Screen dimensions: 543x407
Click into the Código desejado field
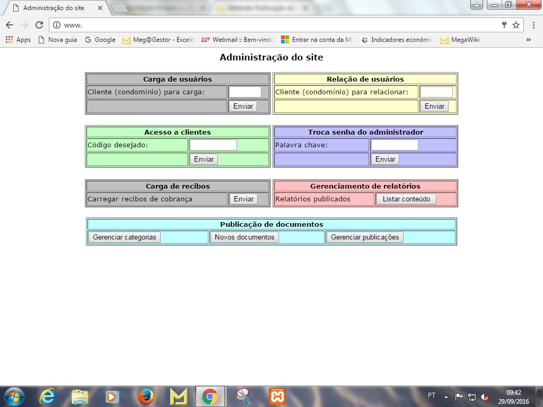click(x=213, y=145)
